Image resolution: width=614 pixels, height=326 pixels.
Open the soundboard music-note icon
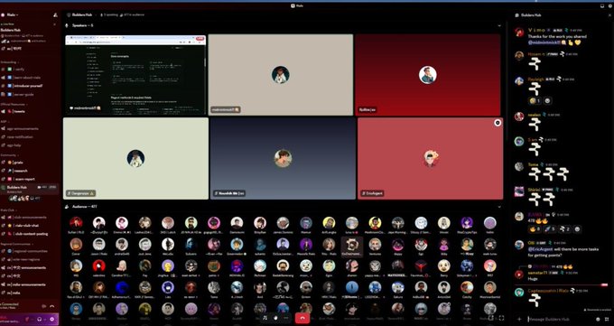coord(265,318)
